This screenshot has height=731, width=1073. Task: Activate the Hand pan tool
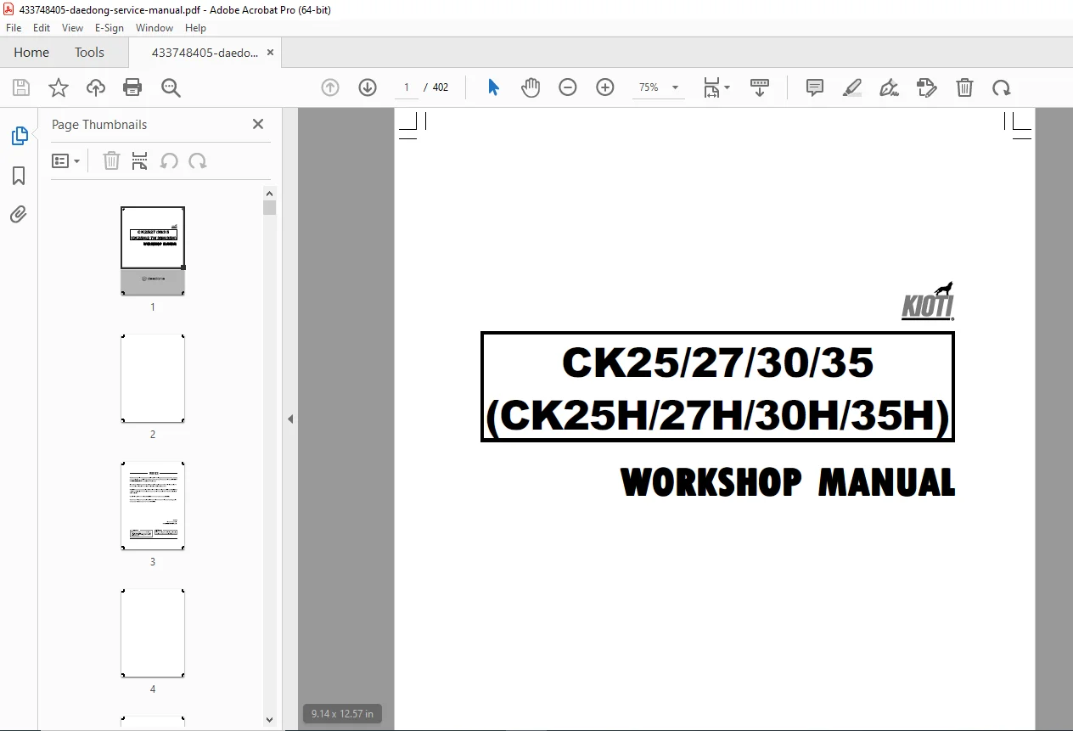(x=531, y=87)
